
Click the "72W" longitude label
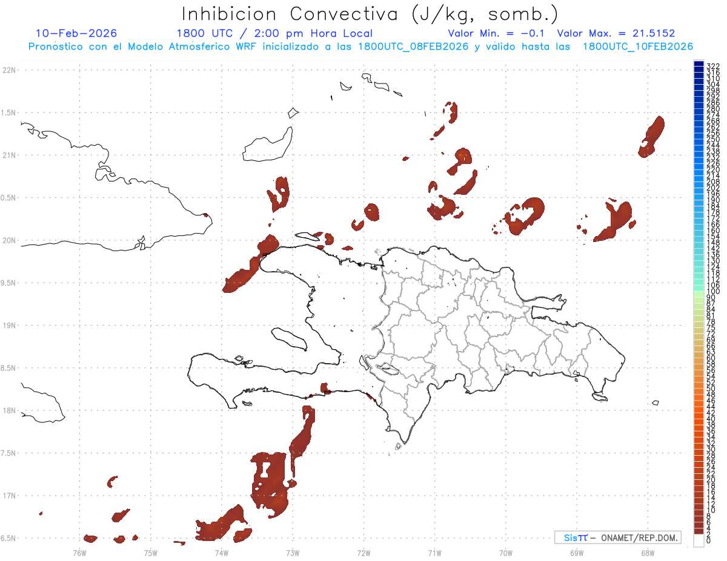point(363,553)
